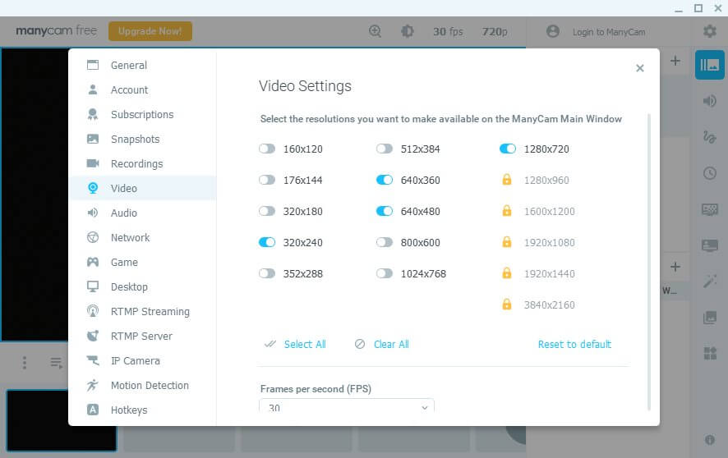Image resolution: width=728 pixels, height=458 pixels.
Task: Click the lock icon beside 1920x1080
Action: pyautogui.click(x=507, y=242)
